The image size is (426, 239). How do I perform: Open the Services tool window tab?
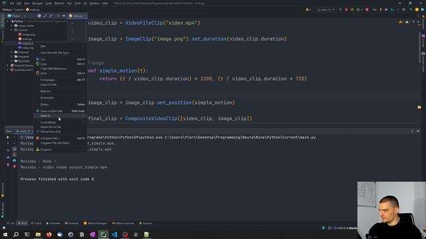point(146,223)
